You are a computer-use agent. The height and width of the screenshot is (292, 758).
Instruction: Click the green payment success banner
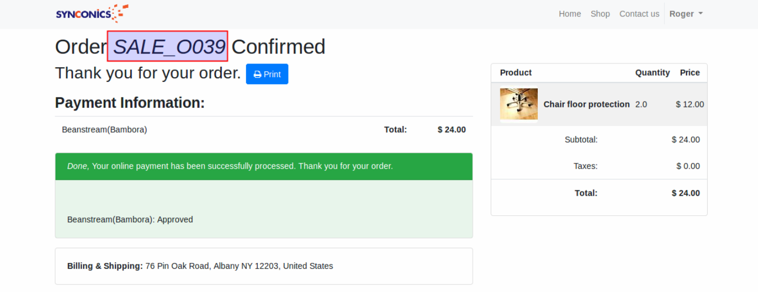coord(264,166)
